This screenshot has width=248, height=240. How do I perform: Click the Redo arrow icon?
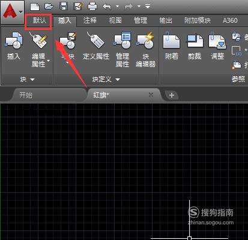[129, 7]
